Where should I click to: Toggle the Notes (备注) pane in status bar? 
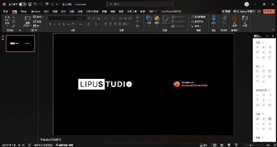click(x=204, y=145)
